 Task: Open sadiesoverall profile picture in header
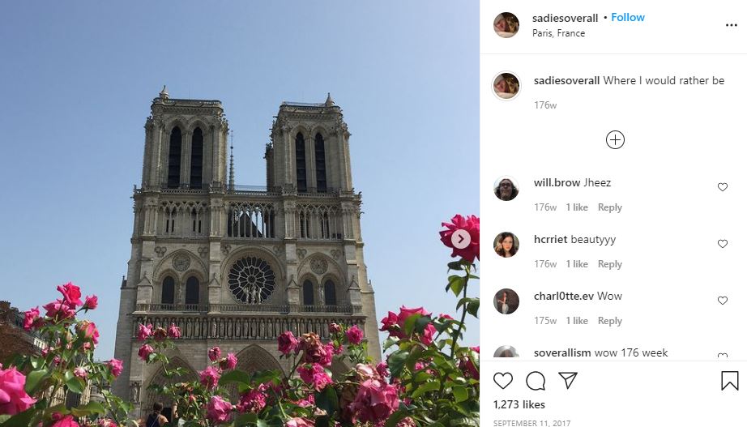tap(506, 25)
